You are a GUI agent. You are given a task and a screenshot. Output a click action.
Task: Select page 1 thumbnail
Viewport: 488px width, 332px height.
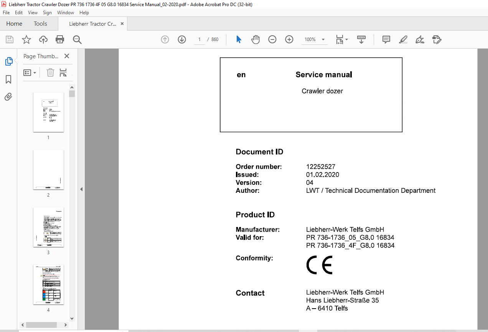[x=48, y=112]
